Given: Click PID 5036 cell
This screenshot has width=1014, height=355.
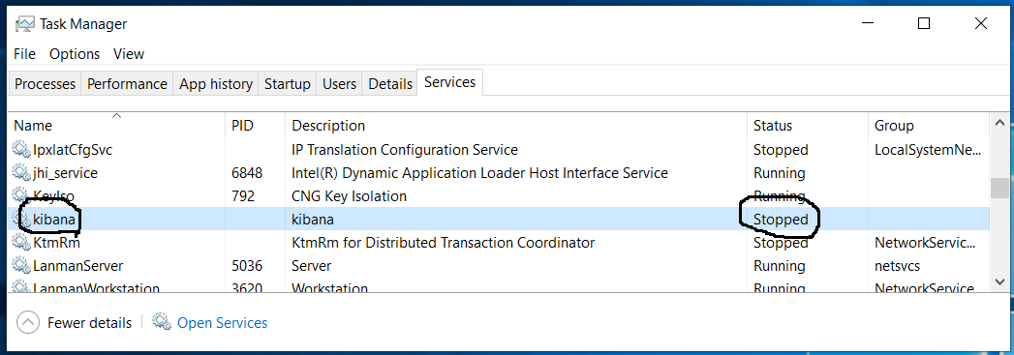Looking at the screenshot, I should click(247, 266).
